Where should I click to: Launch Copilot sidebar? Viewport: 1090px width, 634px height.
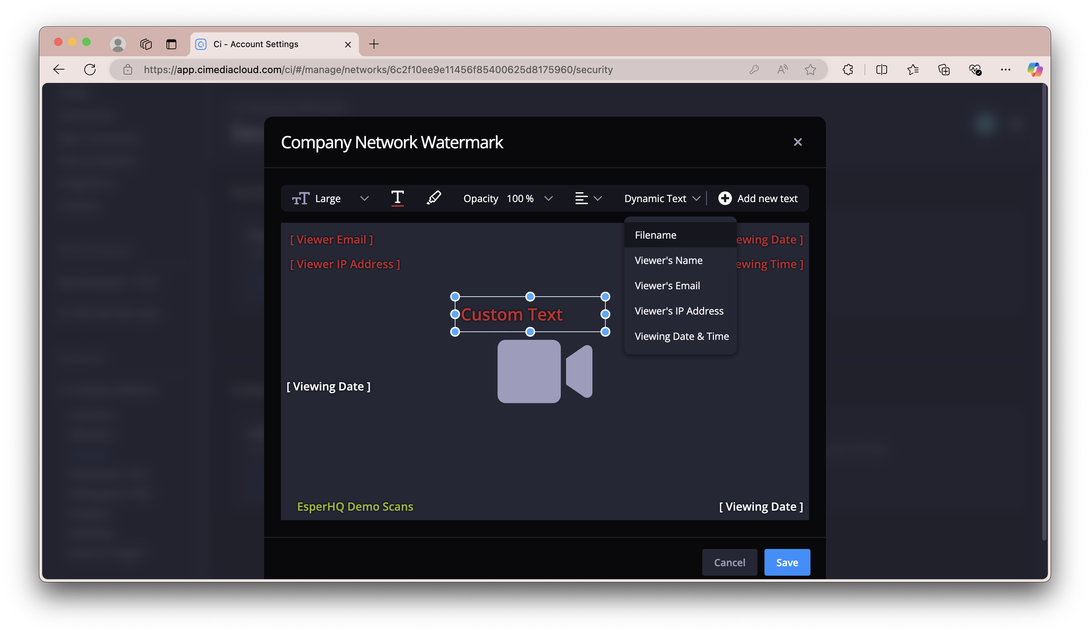(1035, 69)
